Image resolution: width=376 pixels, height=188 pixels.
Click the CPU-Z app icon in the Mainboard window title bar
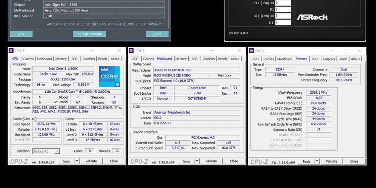pyautogui.click(x=131, y=51)
